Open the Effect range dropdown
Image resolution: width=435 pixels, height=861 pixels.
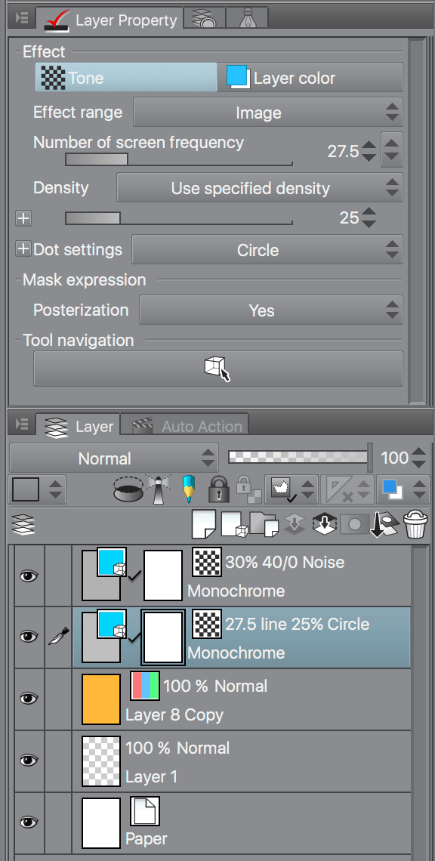click(268, 112)
